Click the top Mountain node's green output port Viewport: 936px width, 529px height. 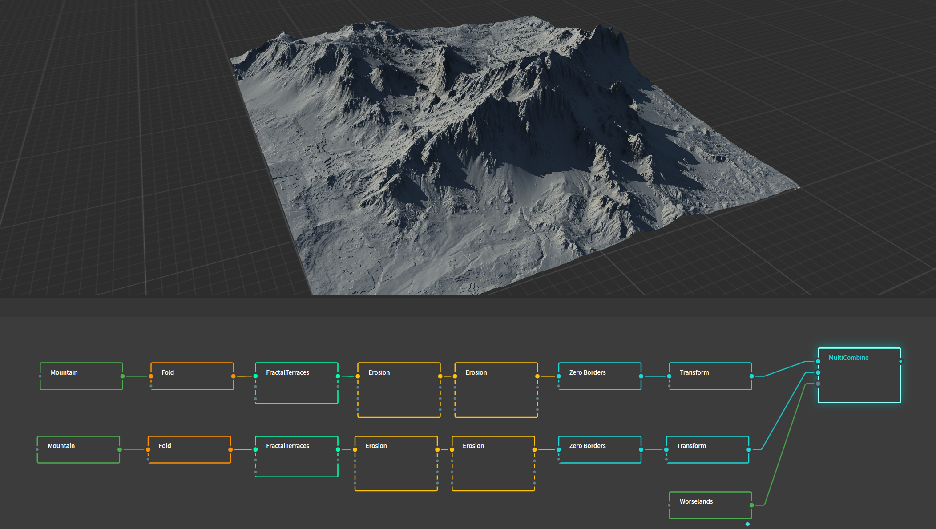122,376
